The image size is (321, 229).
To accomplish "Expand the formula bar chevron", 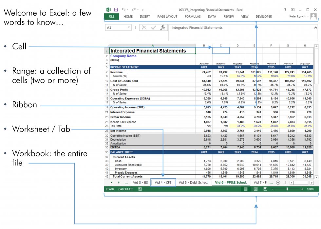I will [315, 28].
